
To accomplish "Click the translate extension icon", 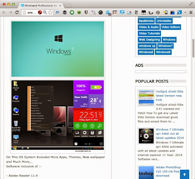I will [x=93, y=12].
